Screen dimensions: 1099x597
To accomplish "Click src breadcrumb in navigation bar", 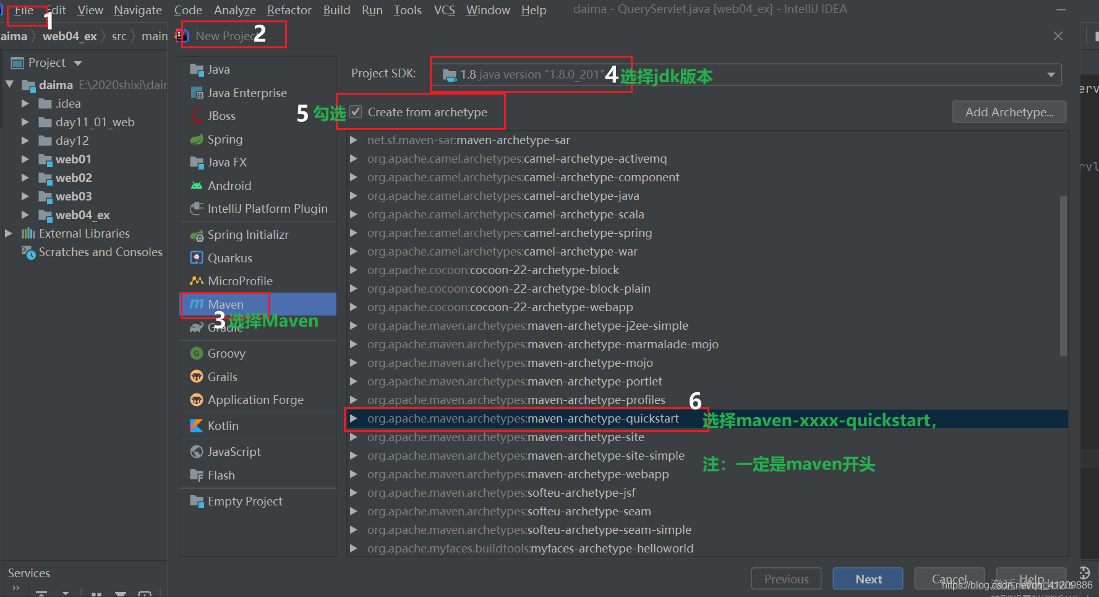I will [119, 36].
